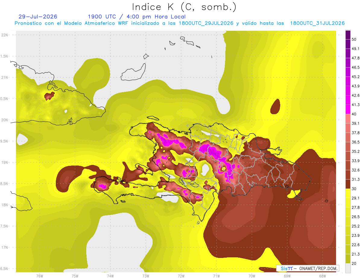Screen dimensions: 362x280
Task: Click the '75W' longitude label
Action: [75, 276]
